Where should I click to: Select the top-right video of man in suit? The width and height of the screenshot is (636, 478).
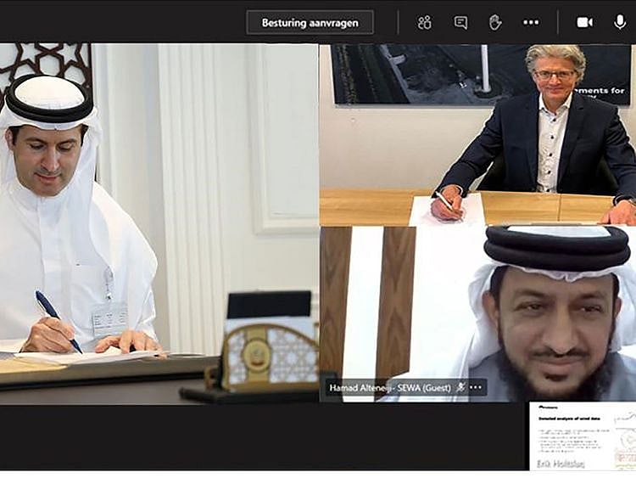(x=477, y=134)
